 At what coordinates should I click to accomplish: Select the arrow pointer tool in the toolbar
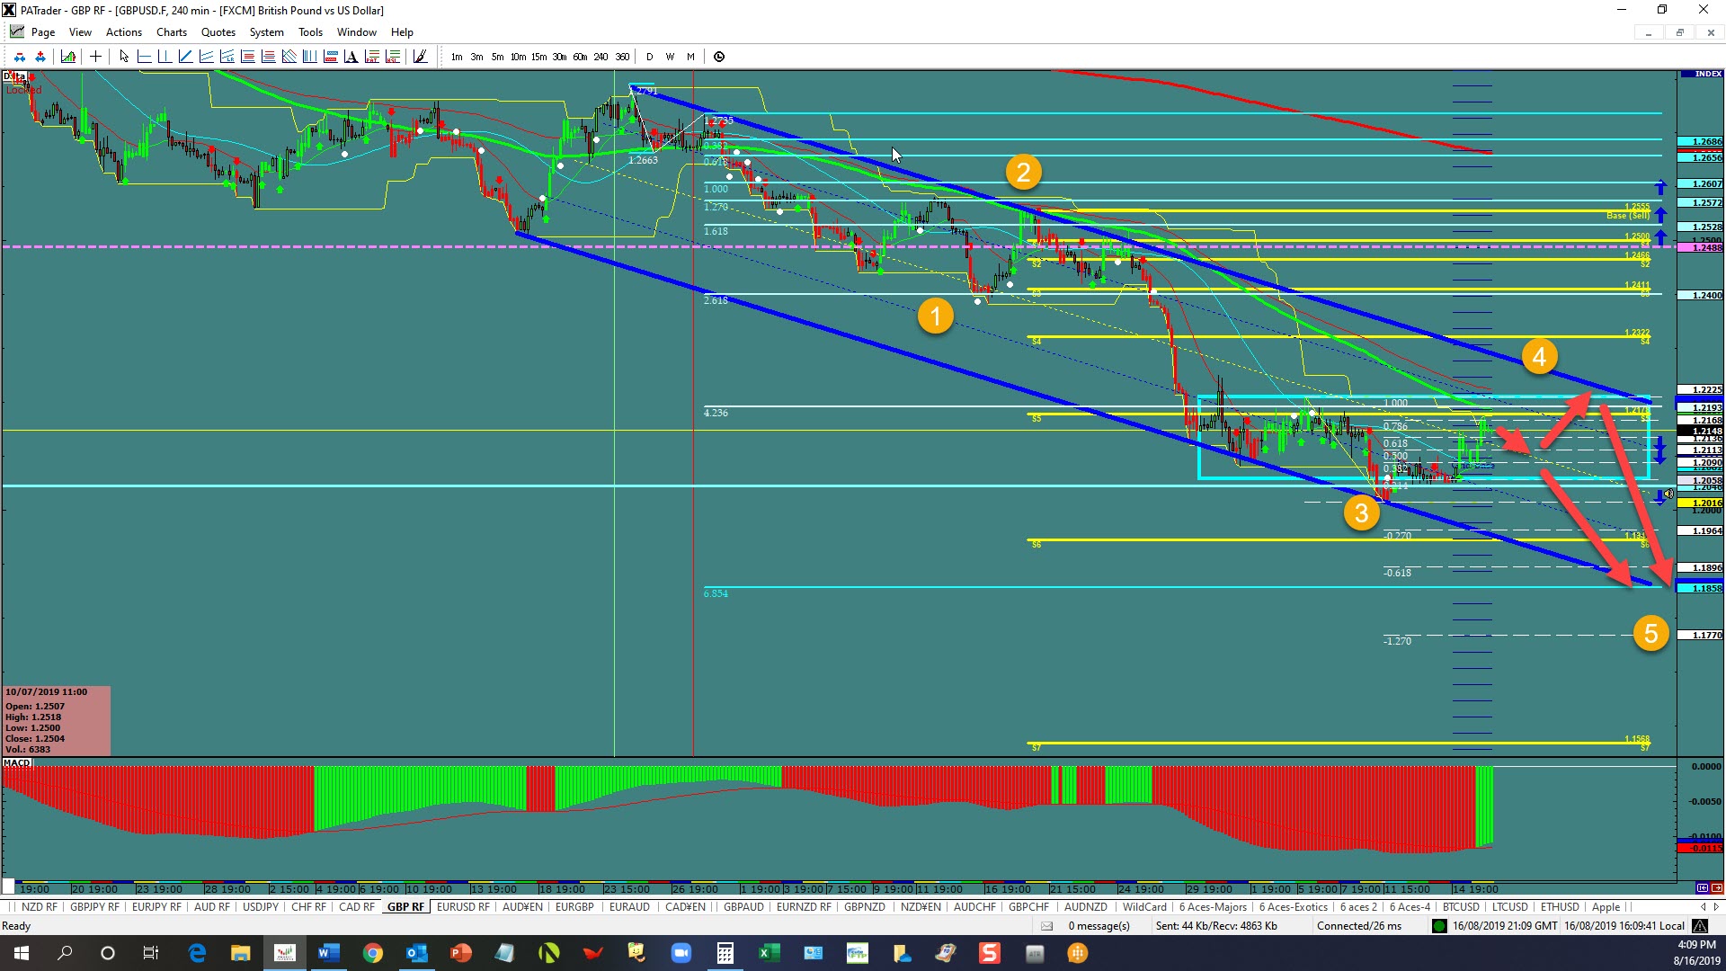(124, 57)
